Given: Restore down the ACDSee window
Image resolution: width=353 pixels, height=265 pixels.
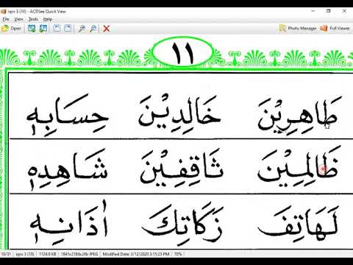Looking at the screenshot, I should [x=329, y=11].
